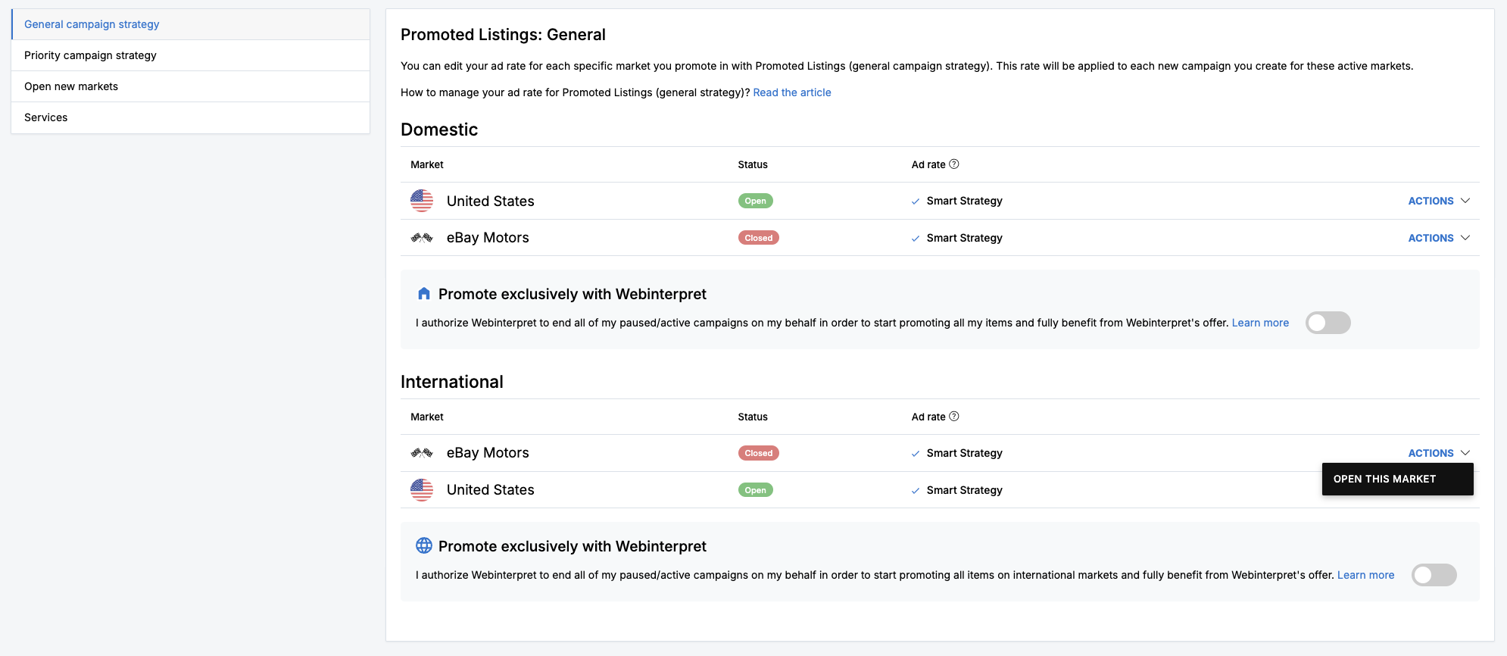Click the house icon beside Domestic Promote exclusively
1507x656 pixels.
pos(424,293)
